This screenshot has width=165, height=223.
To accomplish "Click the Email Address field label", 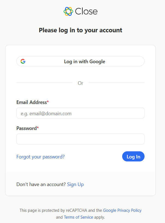I will click(32, 102).
